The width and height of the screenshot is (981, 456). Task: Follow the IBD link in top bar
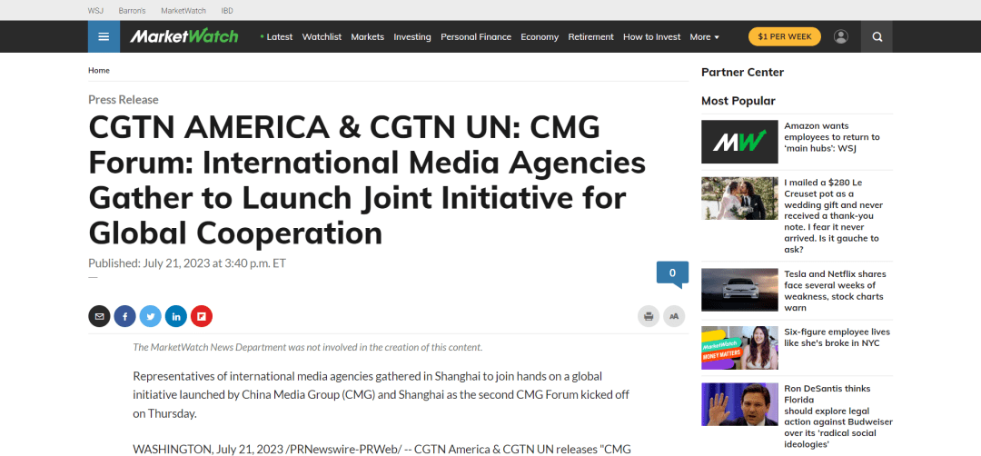pos(227,11)
